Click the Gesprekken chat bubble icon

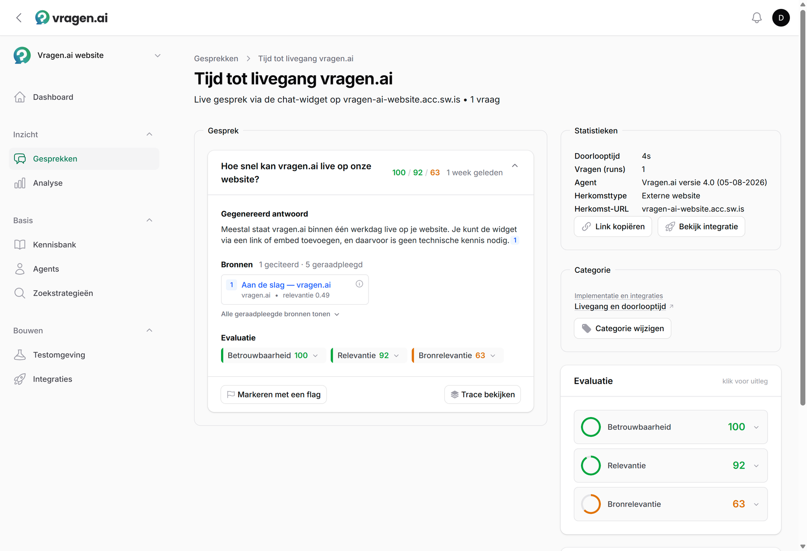20,159
